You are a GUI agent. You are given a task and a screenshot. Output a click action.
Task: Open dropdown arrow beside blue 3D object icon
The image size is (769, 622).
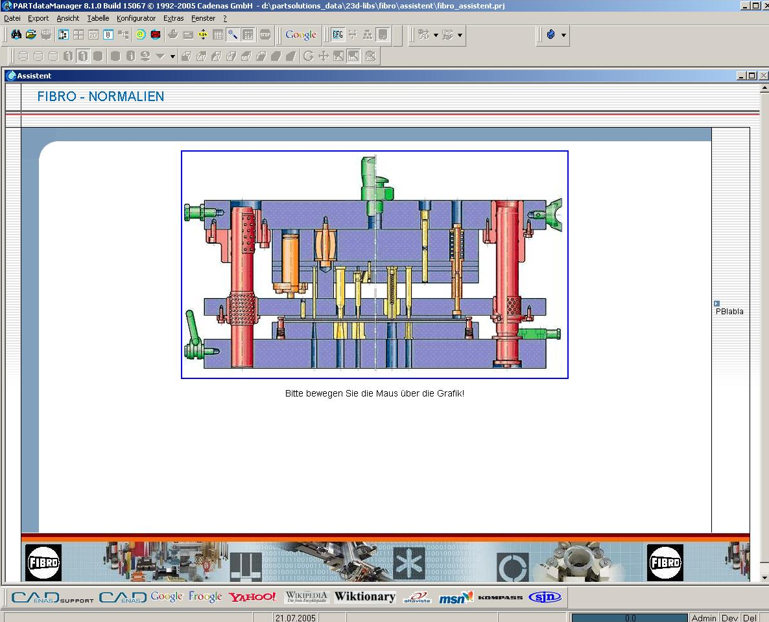[563, 35]
